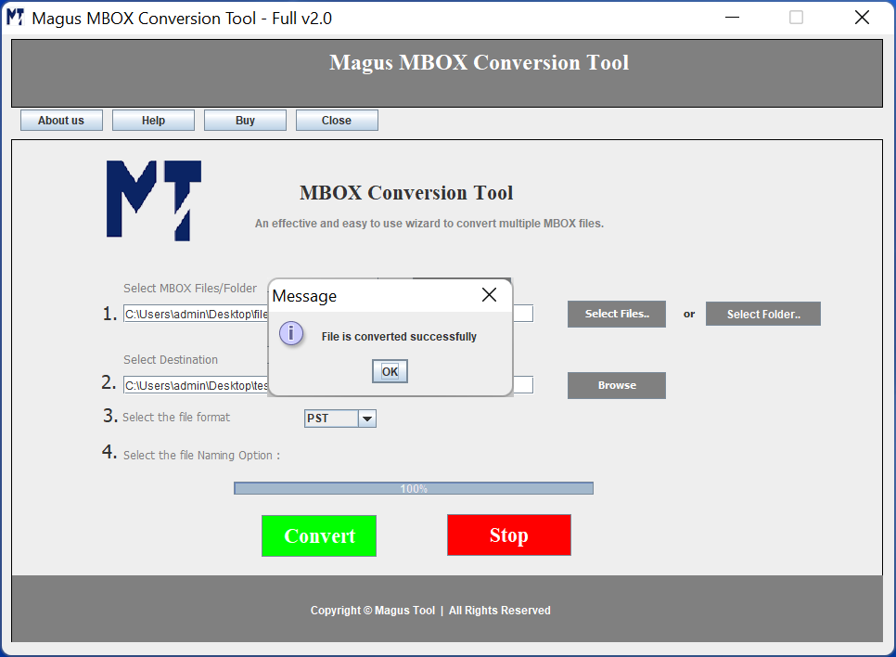Maximize the Magus MBOX Conversion window
The image size is (896, 657).
pyautogui.click(x=796, y=18)
